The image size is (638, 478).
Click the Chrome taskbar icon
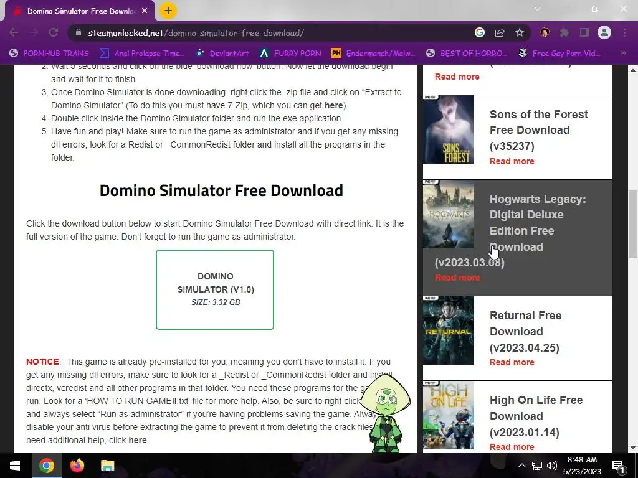(46, 466)
